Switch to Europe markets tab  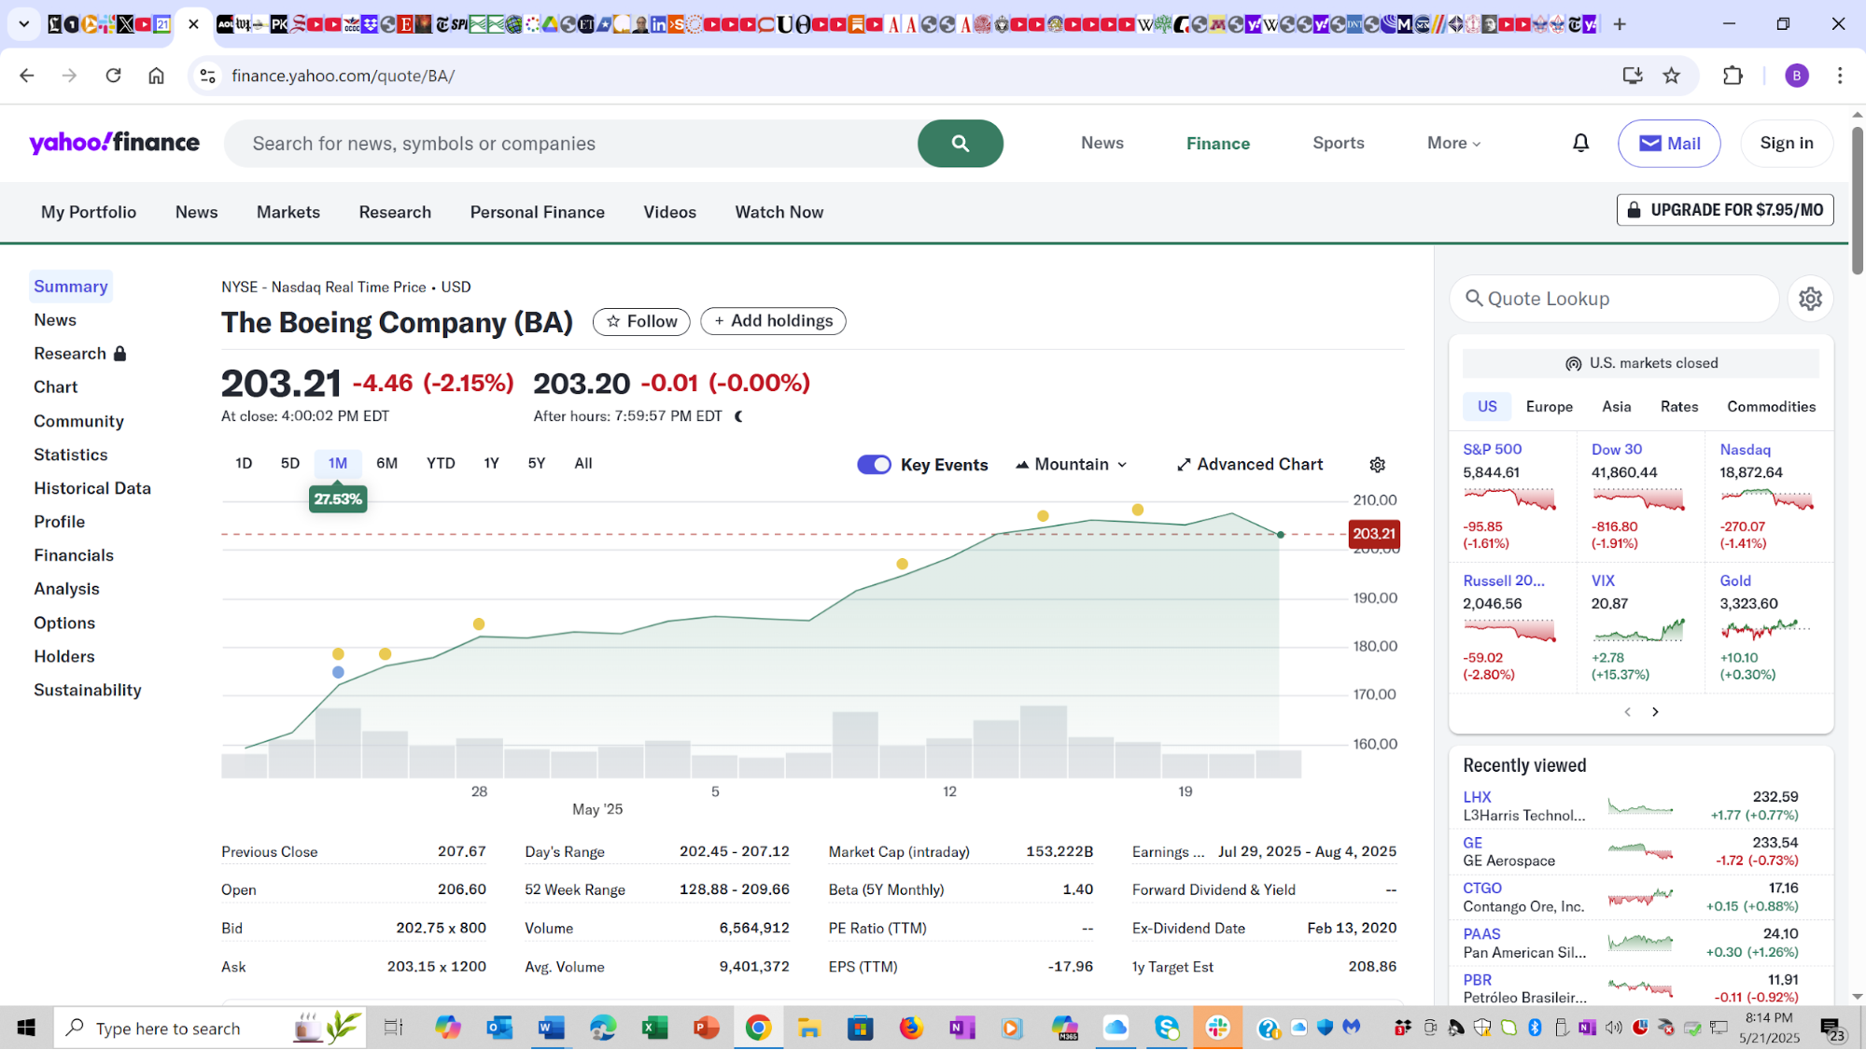[x=1549, y=407]
